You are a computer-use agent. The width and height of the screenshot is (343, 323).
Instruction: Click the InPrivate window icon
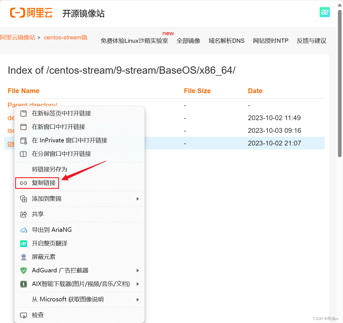[24, 140]
